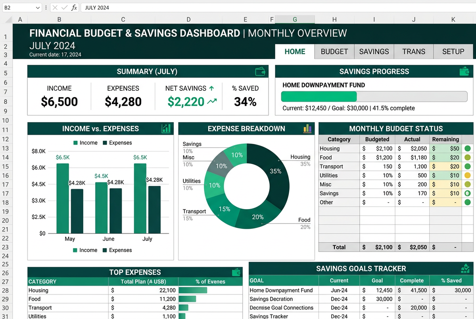476x319 pixels.
Task: Click the Remaining column header
Action: [445, 139]
